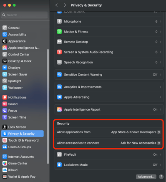The height and width of the screenshot is (182, 166).
Task: Click the Touch ID fingerprint icon
Action: (x=5, y=140)
